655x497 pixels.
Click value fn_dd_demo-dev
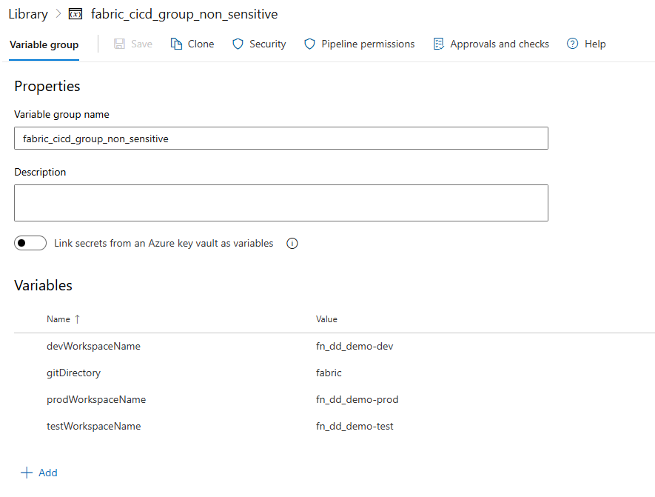pyautogui.click(x=355, y=346)
